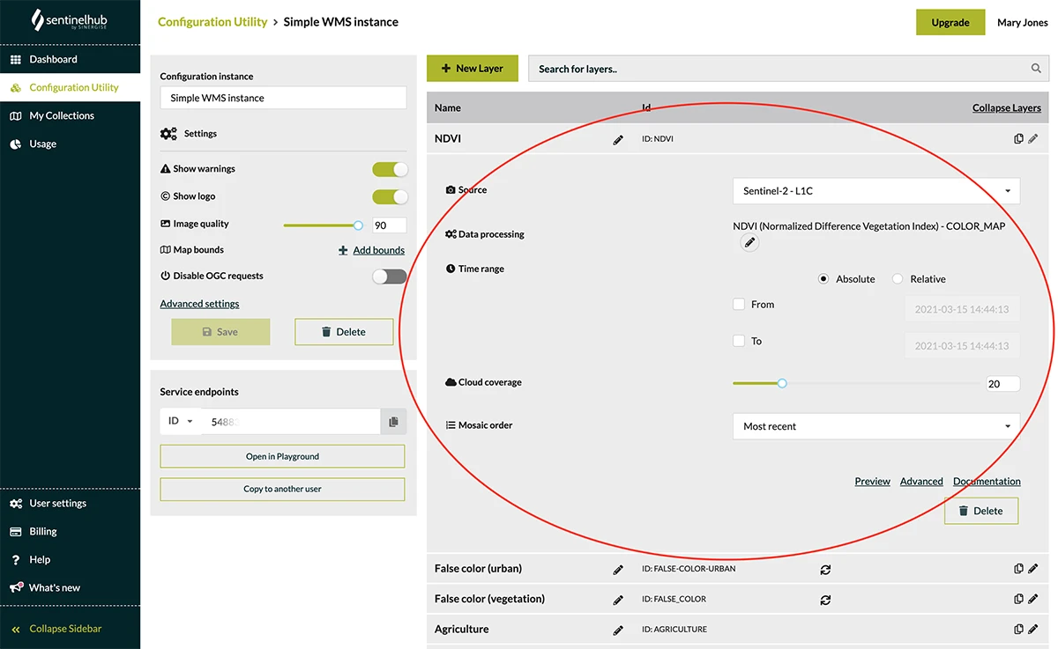
Task: Select Absolute time range radio
Action: coord(823,279)
